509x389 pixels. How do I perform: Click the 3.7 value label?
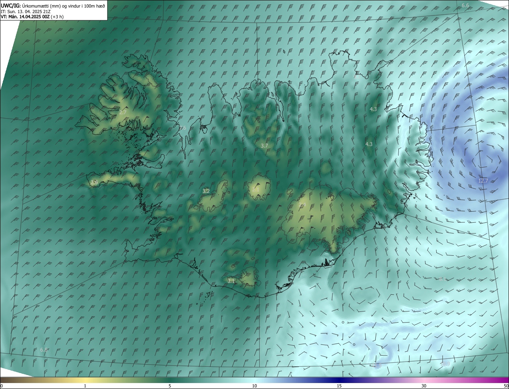click(x=264, y=146)
